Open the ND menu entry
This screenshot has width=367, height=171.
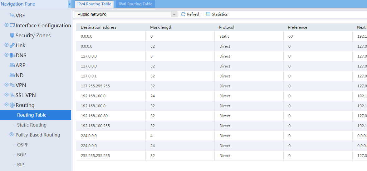click(20, 75)
